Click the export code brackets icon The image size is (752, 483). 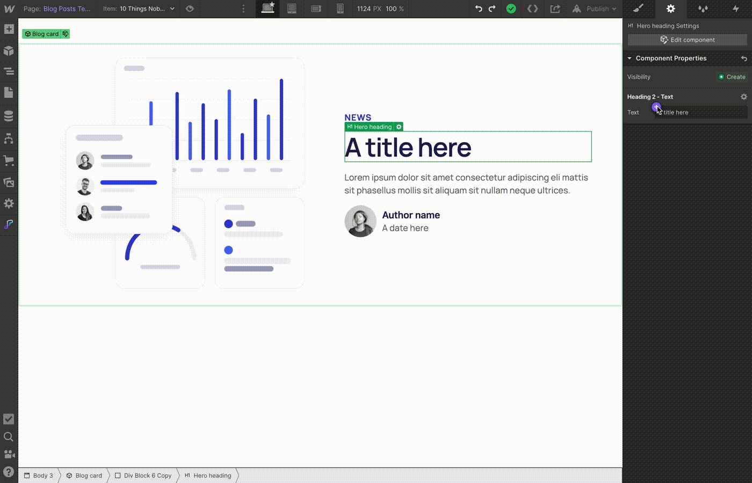532,9
